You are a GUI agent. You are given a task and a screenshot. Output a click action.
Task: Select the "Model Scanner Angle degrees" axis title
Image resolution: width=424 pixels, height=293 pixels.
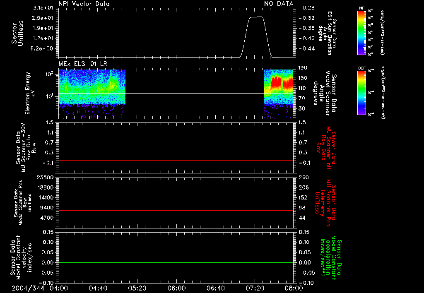(x=325, y=94)
